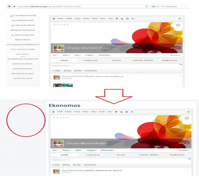Open RECHERCHE GLOBALE sidebar entry
The image size is (199, 185).
(x=23, y=73)
